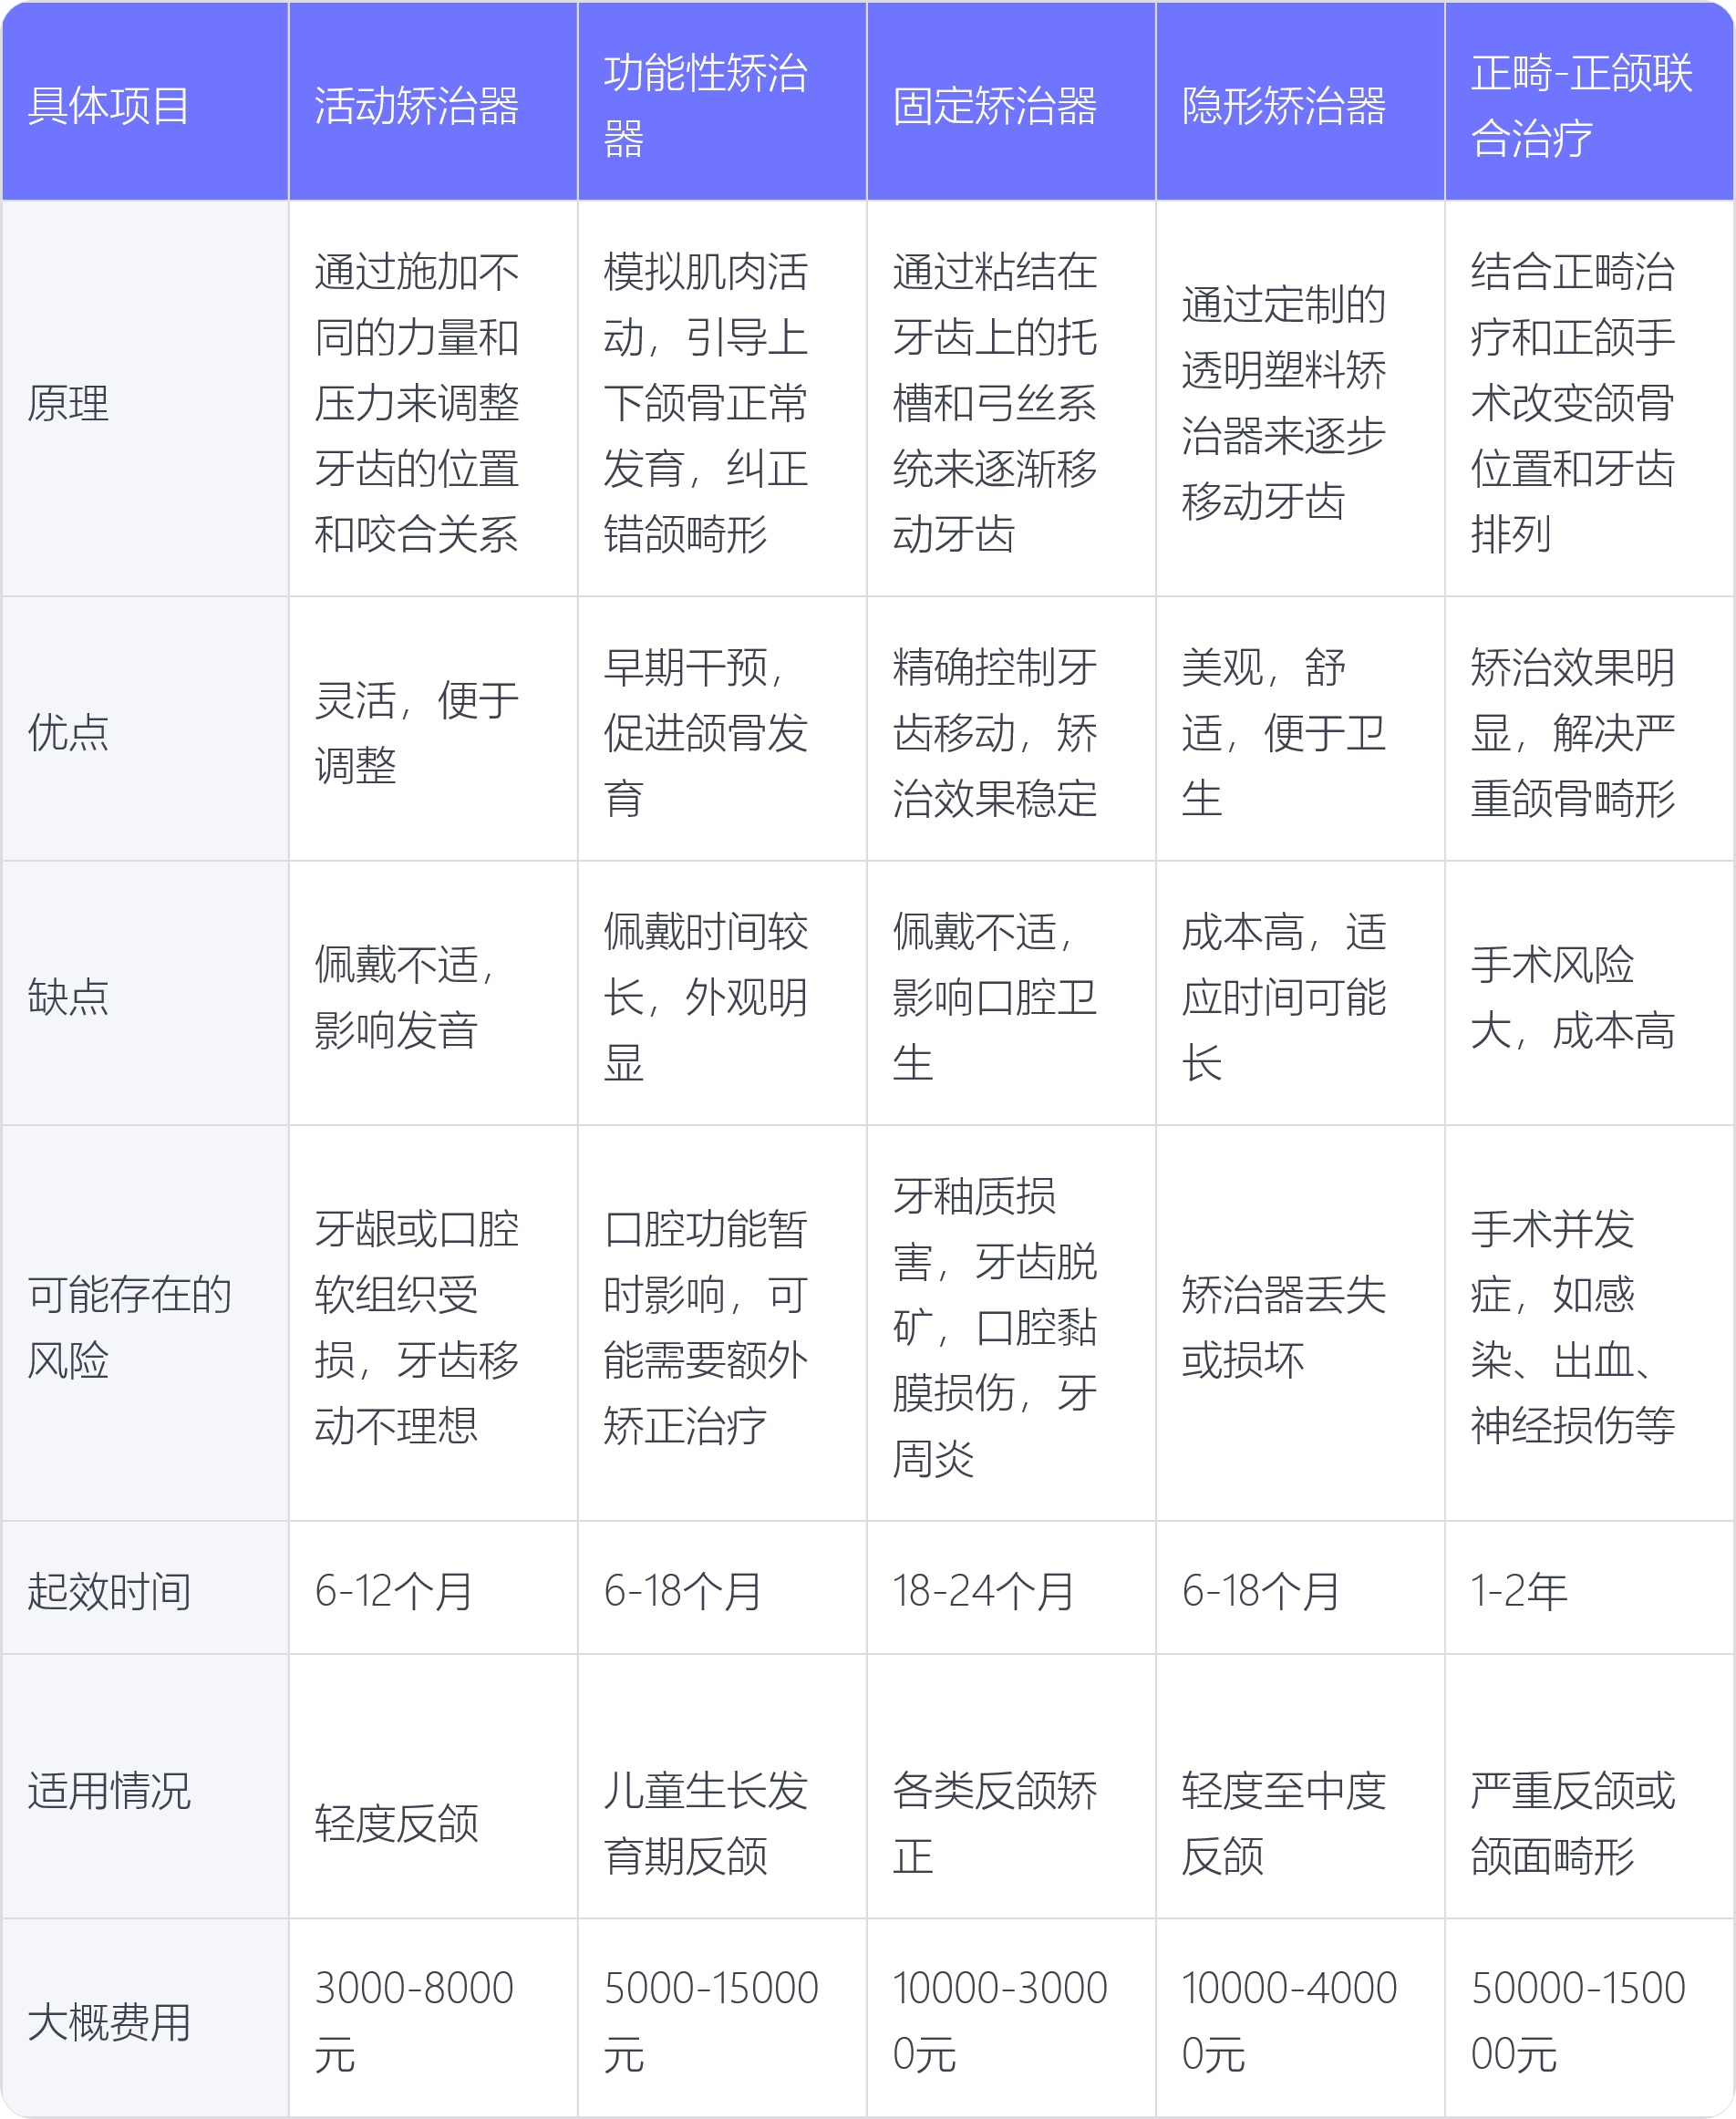Viewport: 1736px width, 2119px height.
Task: Select the 矫治器丢失或损坏 cell
Action: (x=1300, y=1323)
